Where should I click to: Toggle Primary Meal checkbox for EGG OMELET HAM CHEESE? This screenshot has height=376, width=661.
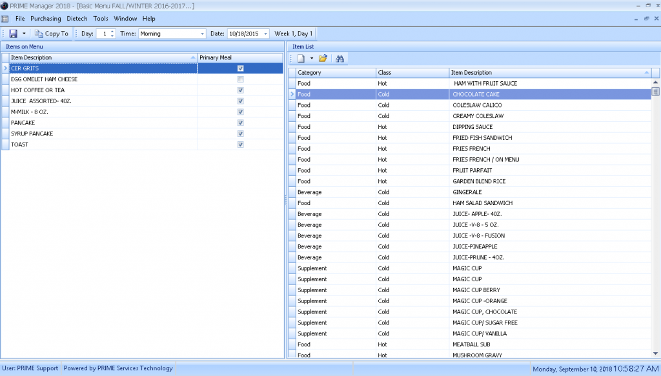pyautogui.click(x=240, y=79)
